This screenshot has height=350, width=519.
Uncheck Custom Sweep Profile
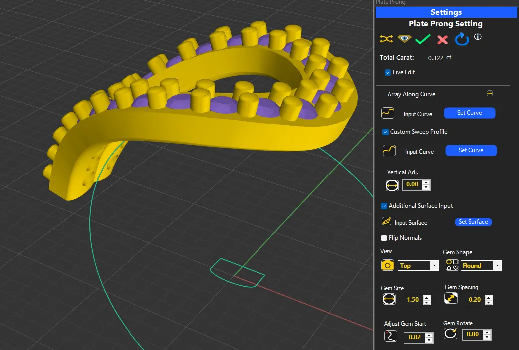pos(385,132)
